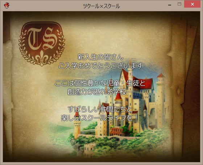The image size is (203, 165).
Task: Click the window title ツクール×スクール
Action: pyautogui.click(x=101, y=6)
